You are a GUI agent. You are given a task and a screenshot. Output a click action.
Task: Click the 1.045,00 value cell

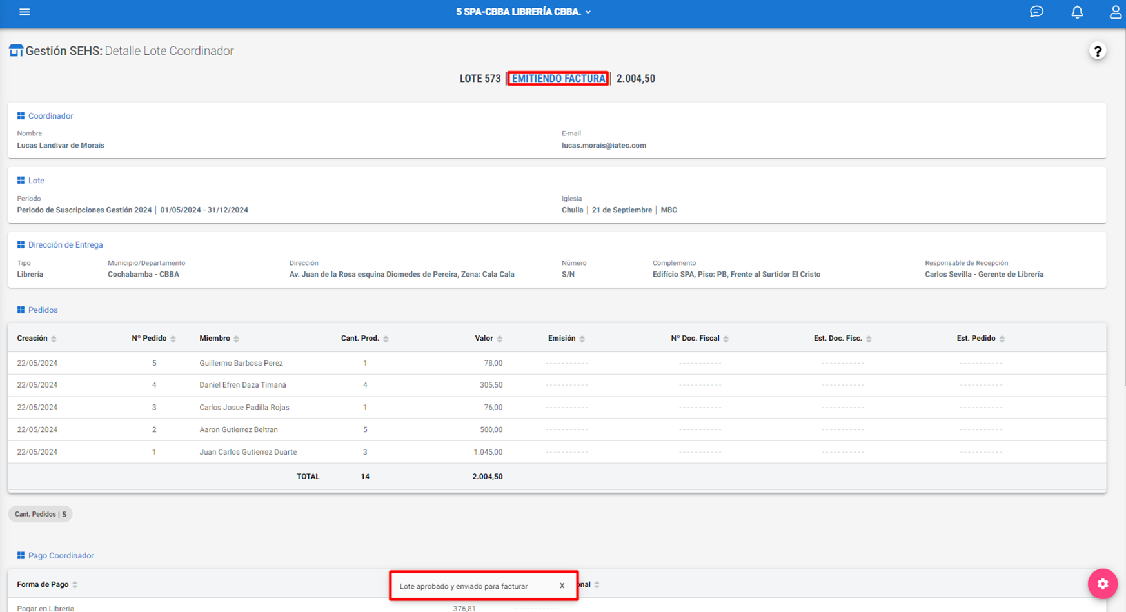click(x=488, y=452)
